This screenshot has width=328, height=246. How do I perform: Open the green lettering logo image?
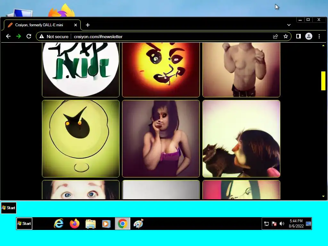[x=81, y=70]
